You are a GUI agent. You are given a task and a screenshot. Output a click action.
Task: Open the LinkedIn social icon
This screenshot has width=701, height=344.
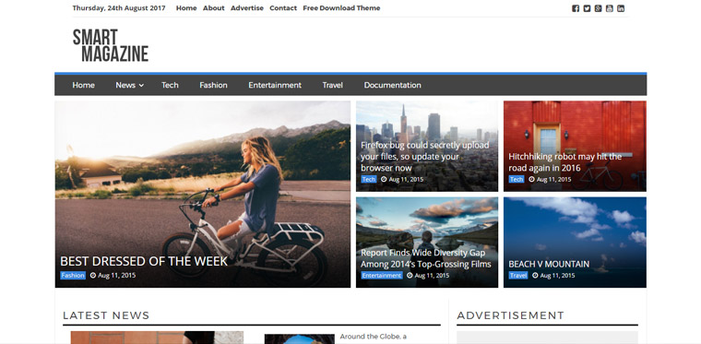pos(621,8)
